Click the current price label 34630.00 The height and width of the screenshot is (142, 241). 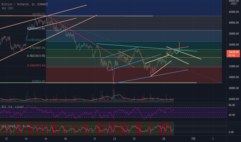(233, 52)
